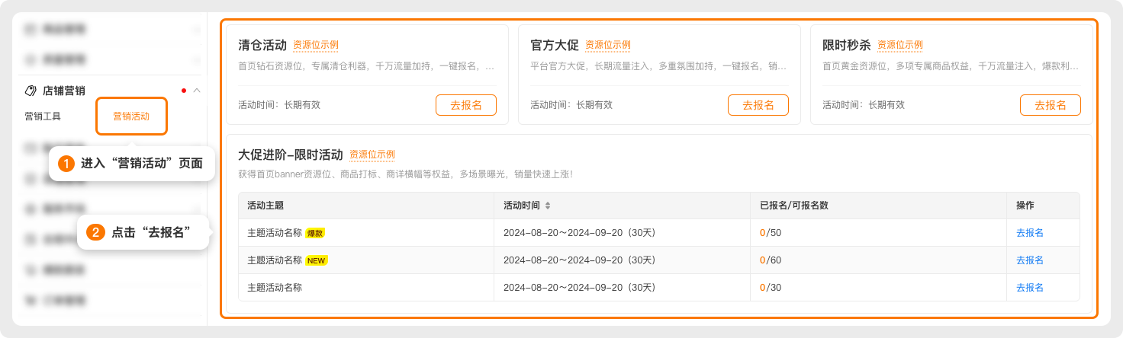This screenshot has width=1123, height=338.
Task: Open the 营销活动 menu item
Action: coord(131,116)
